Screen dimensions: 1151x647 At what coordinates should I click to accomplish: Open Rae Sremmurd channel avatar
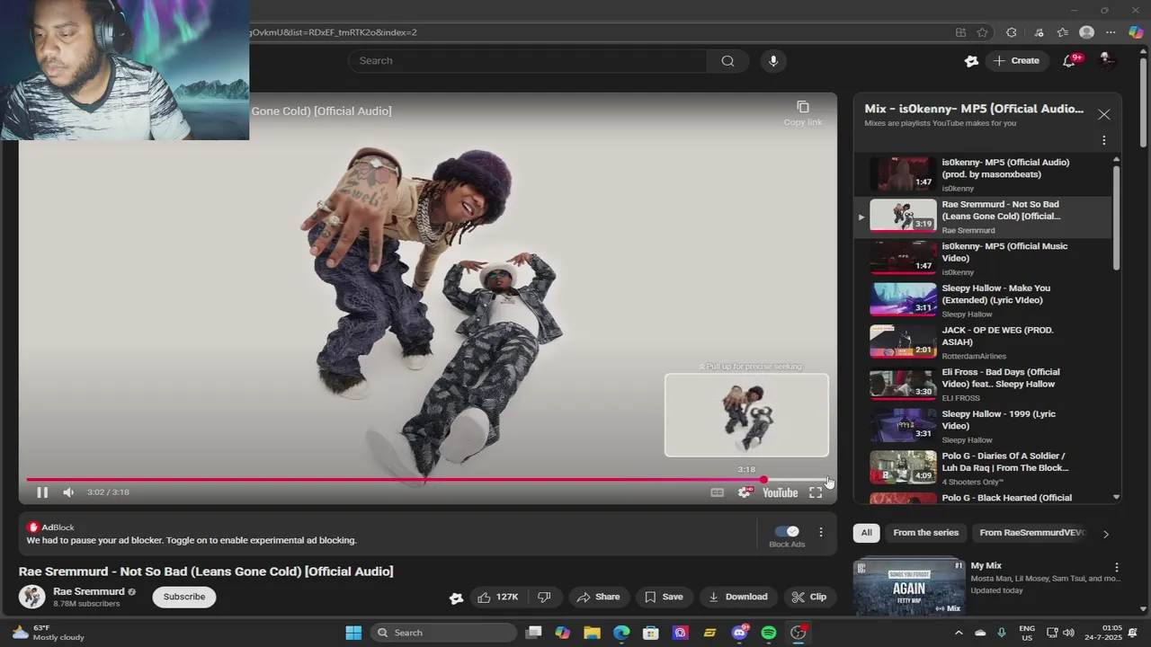[x=32, y=597]
